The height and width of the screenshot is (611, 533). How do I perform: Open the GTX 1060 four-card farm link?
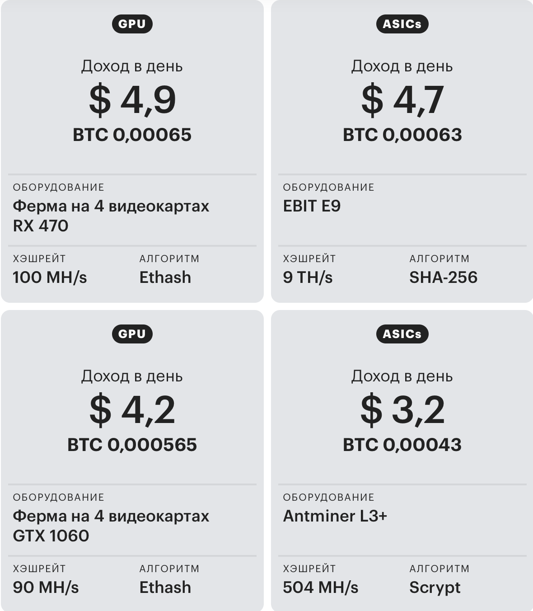tap(111, 526)
